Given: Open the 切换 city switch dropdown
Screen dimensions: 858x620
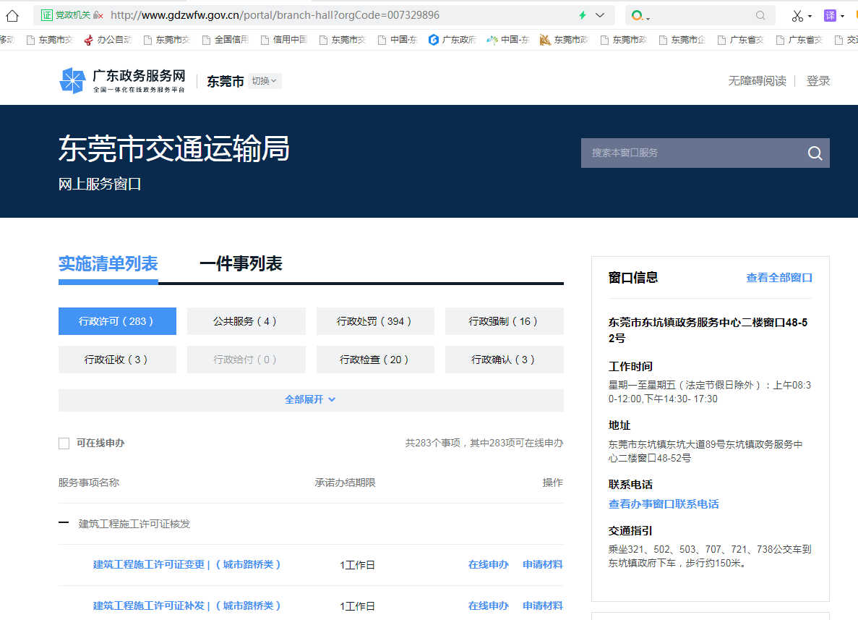Looking at the screenshot, I should pos(265,81).
